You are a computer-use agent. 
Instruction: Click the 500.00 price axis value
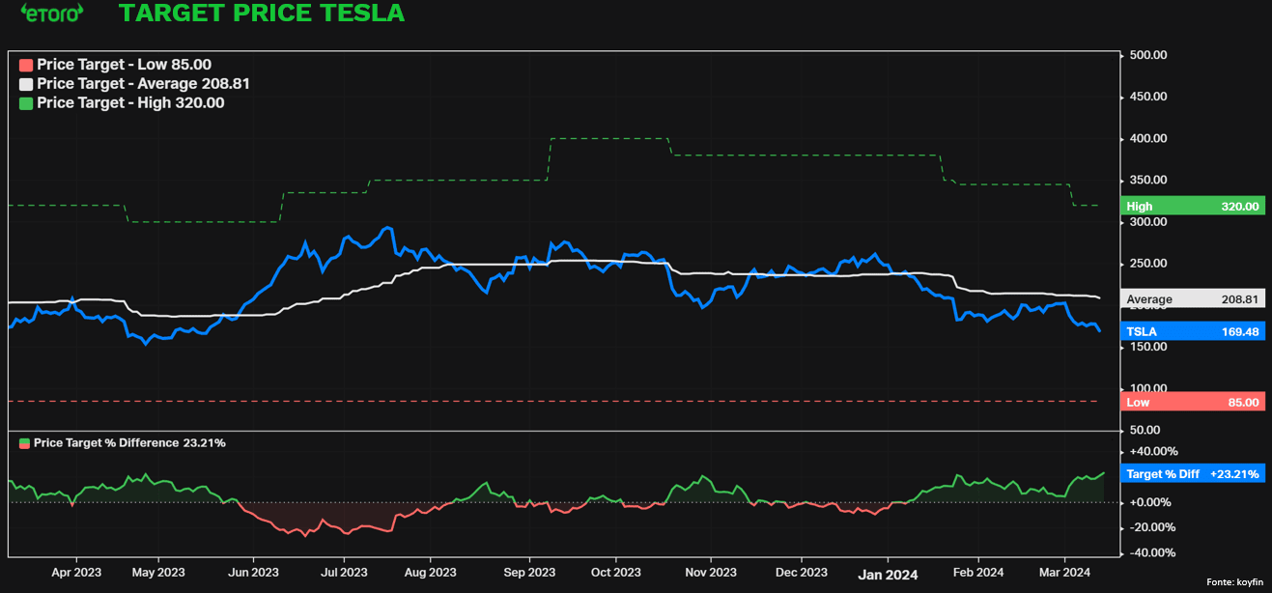click(x=1148, y=55)
